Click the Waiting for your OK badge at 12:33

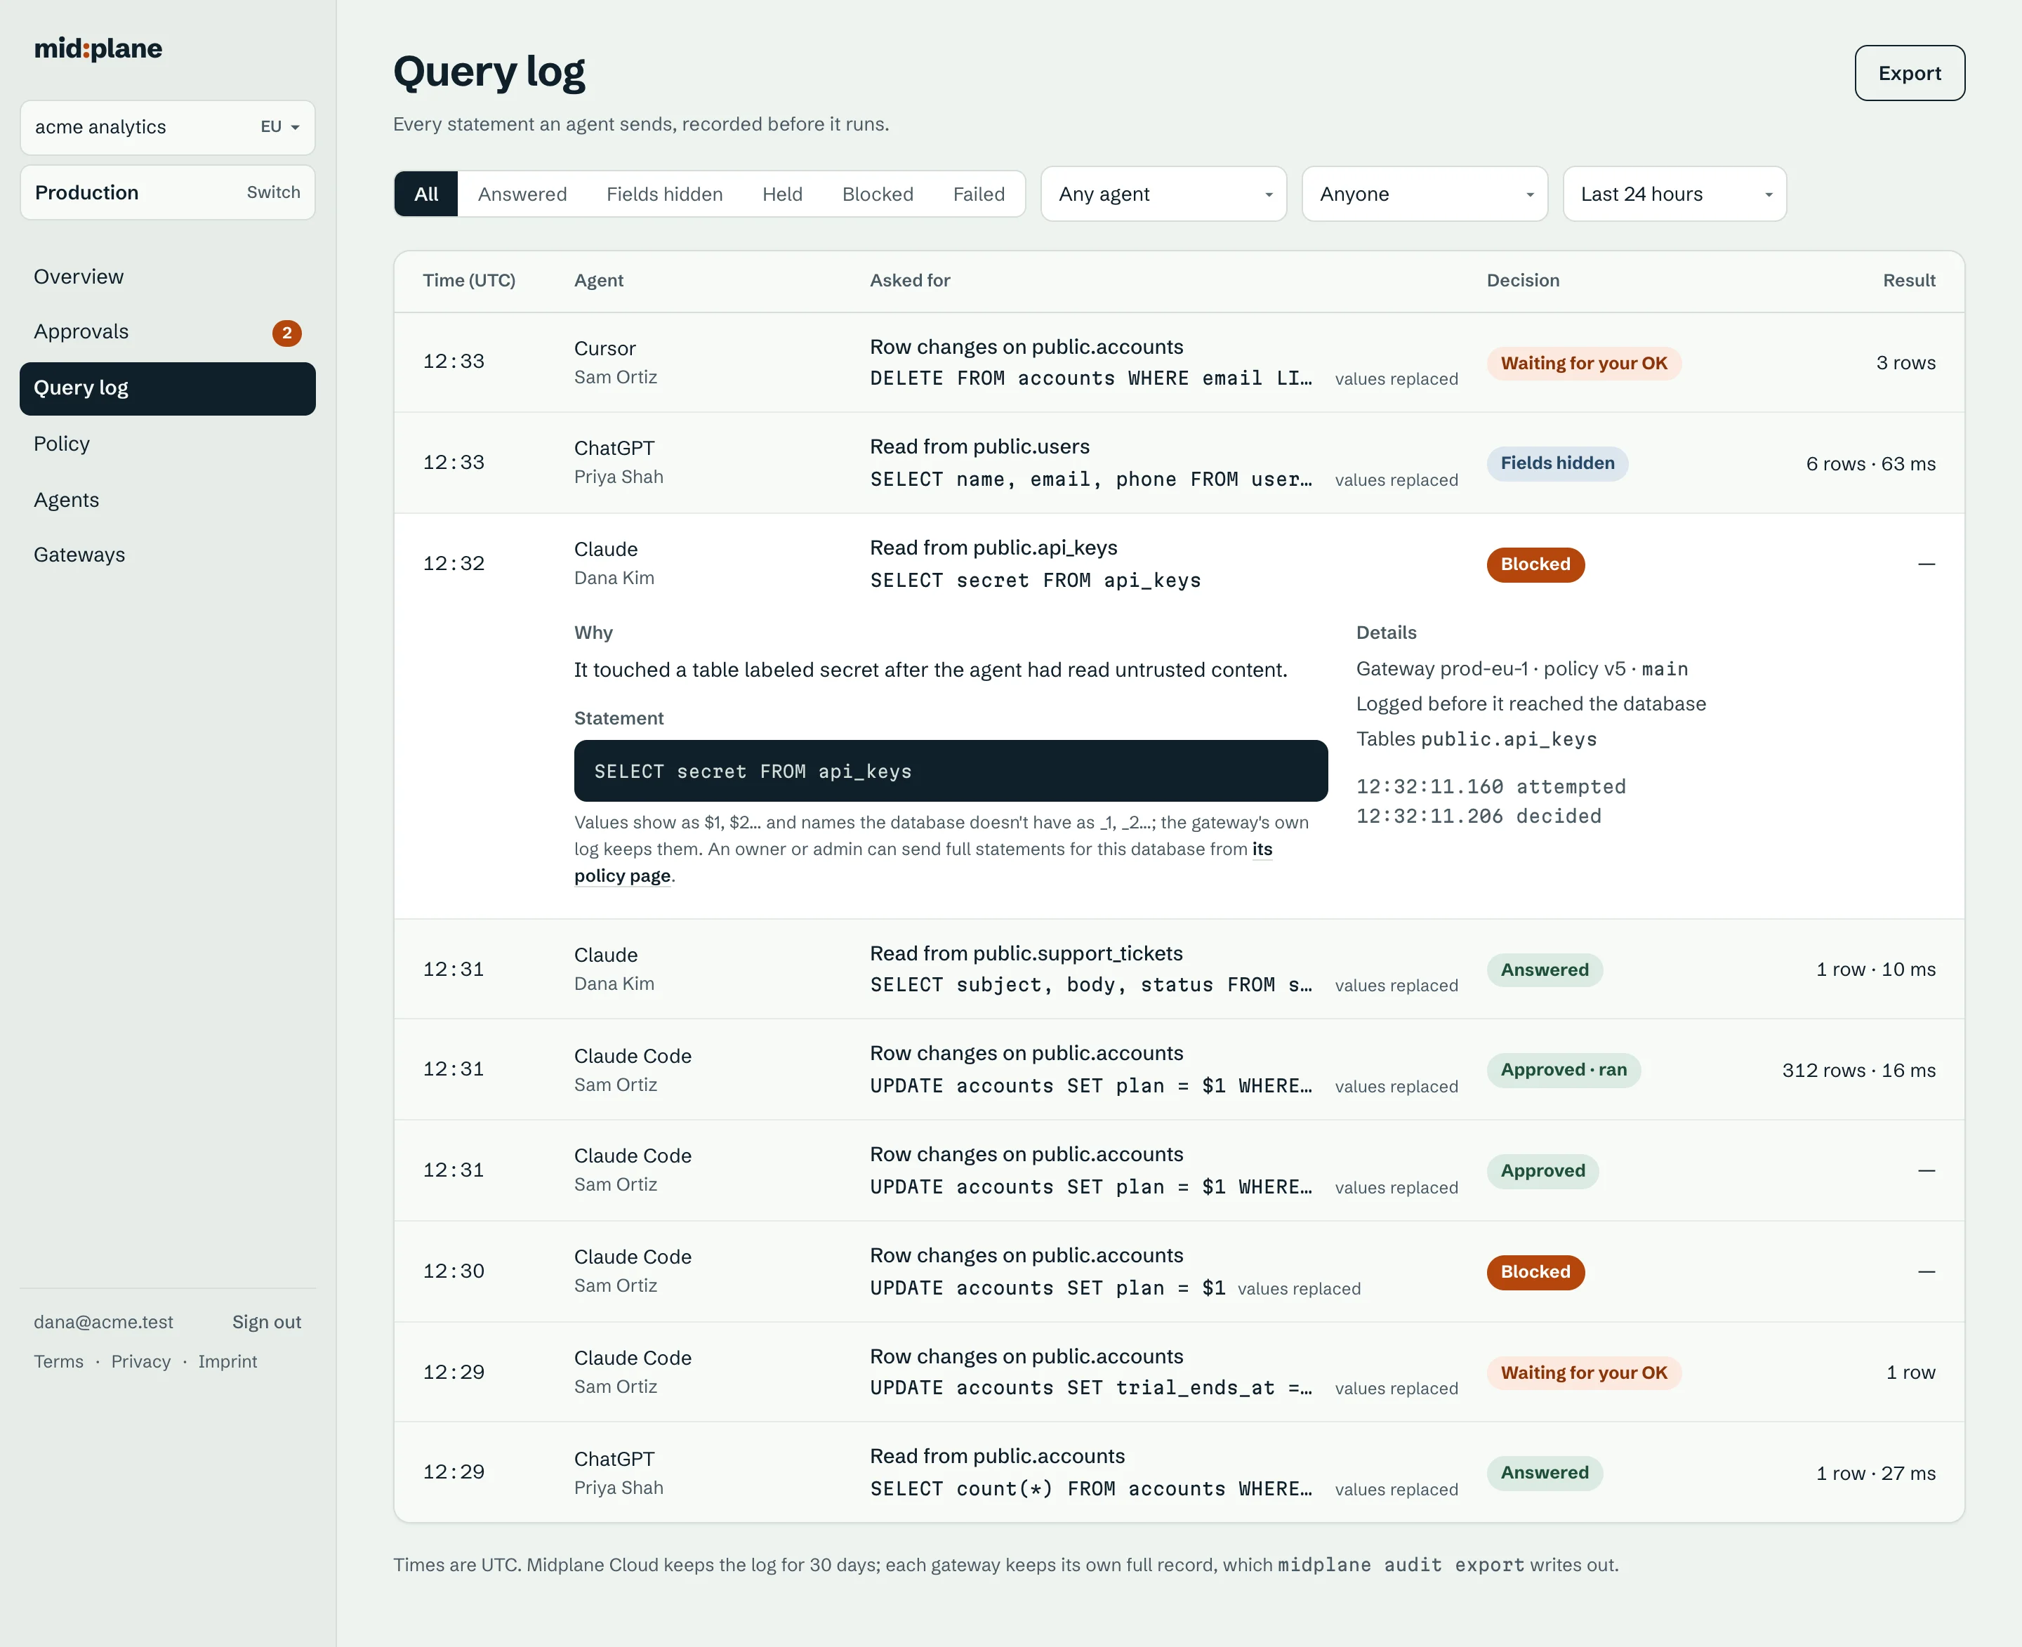(x=1584, y=364)
